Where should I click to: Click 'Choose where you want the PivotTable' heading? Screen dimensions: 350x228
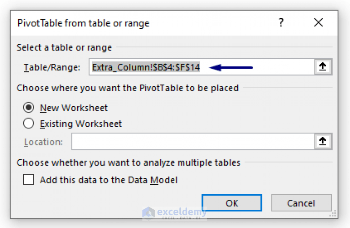click(128, 88)
